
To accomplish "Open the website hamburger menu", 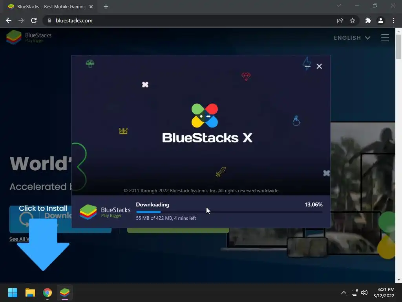I will pyautogui.click(x=385, y=38).
